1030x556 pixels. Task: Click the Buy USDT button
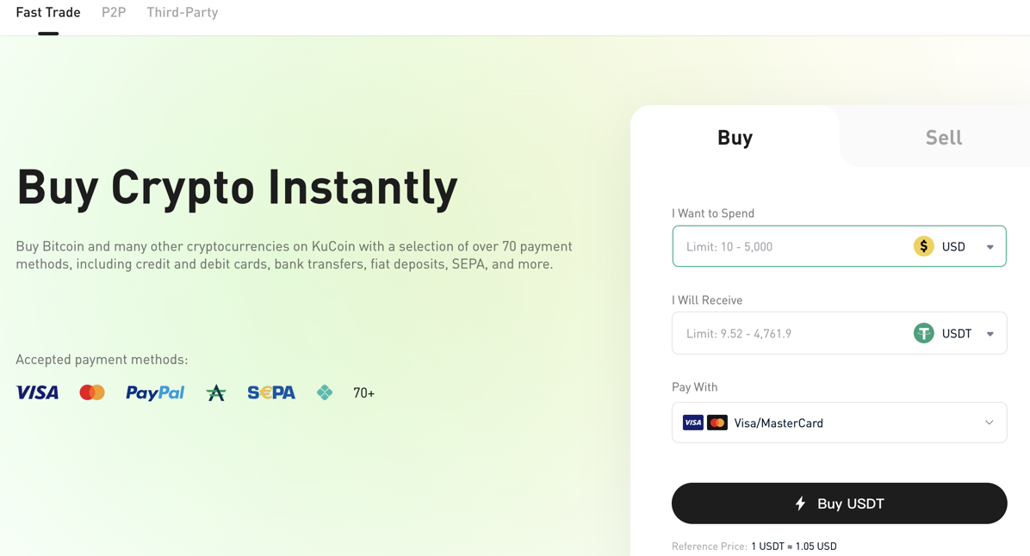click(839, 503)
